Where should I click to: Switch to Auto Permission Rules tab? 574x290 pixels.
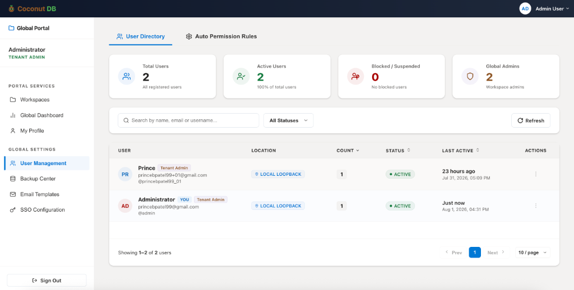pyautogui.click(x=221, y=36)
